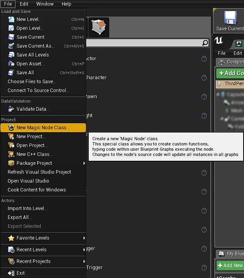
Task: Open Edit menu in blueprint editor window
Action: point(238,53)
